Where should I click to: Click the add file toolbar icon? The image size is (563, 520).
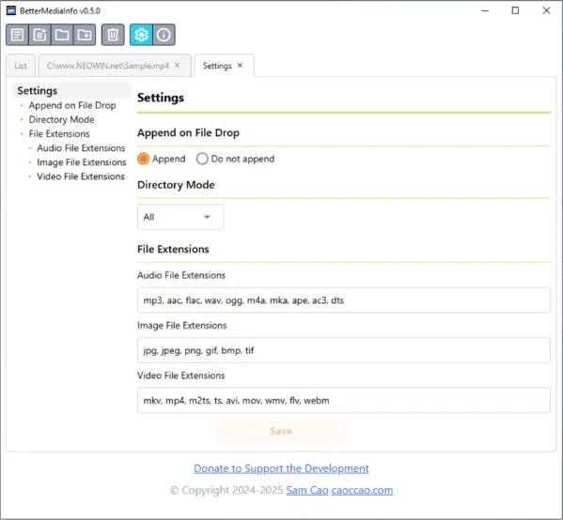pos(39,35)
